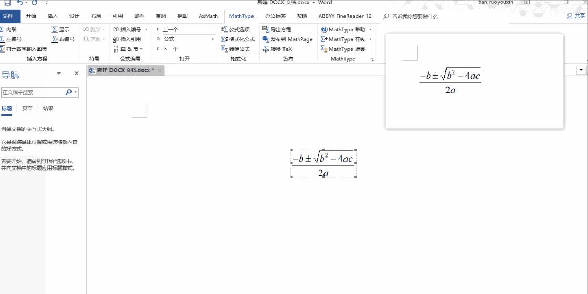Switch to the View (视图) tab

(183, 16)
